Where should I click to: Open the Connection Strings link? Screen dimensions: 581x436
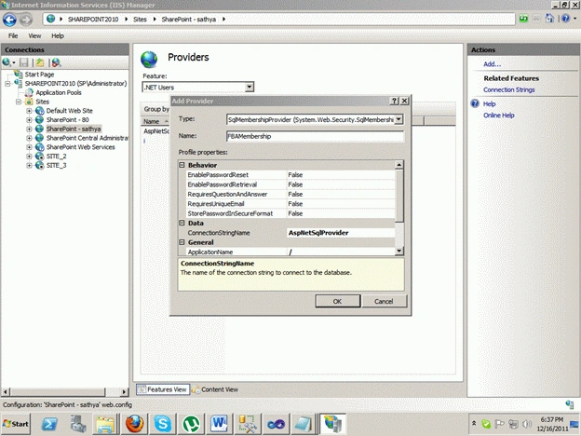[508, 89]
